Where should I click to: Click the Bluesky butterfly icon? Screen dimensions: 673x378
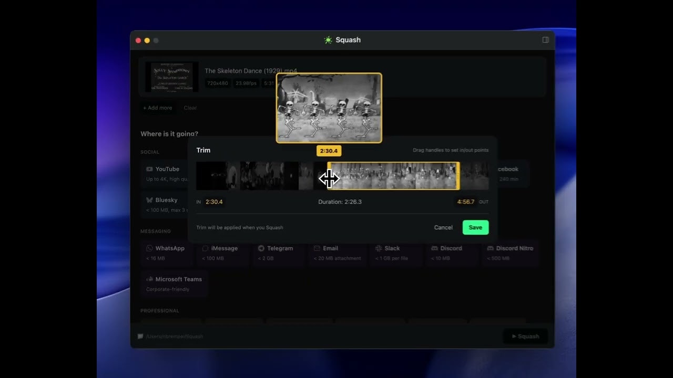click(x=149, y=200)
